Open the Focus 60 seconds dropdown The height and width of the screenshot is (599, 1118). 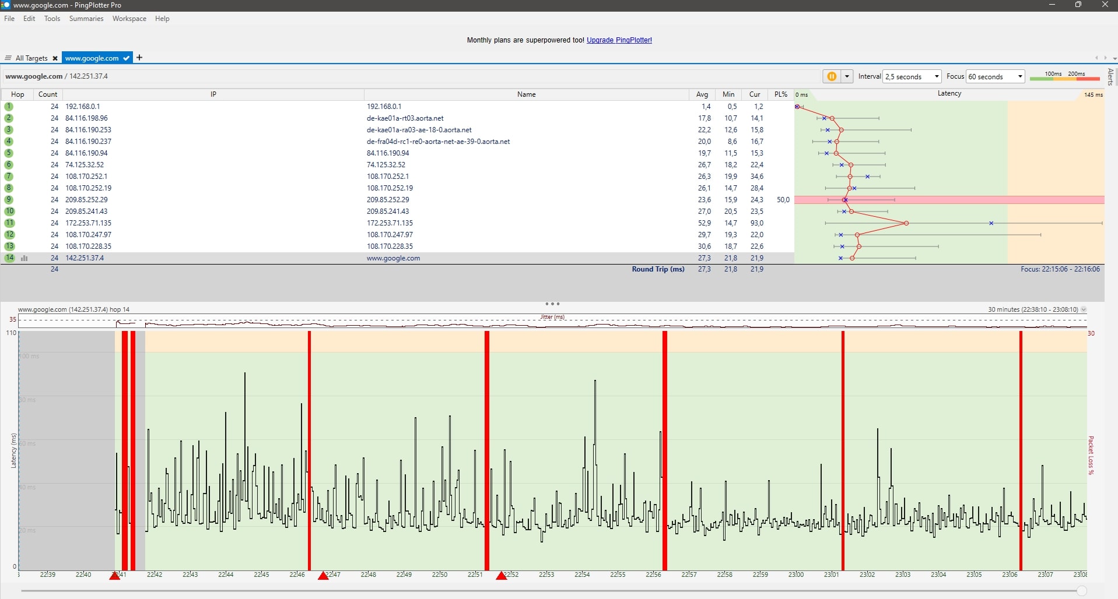point(996,76)
